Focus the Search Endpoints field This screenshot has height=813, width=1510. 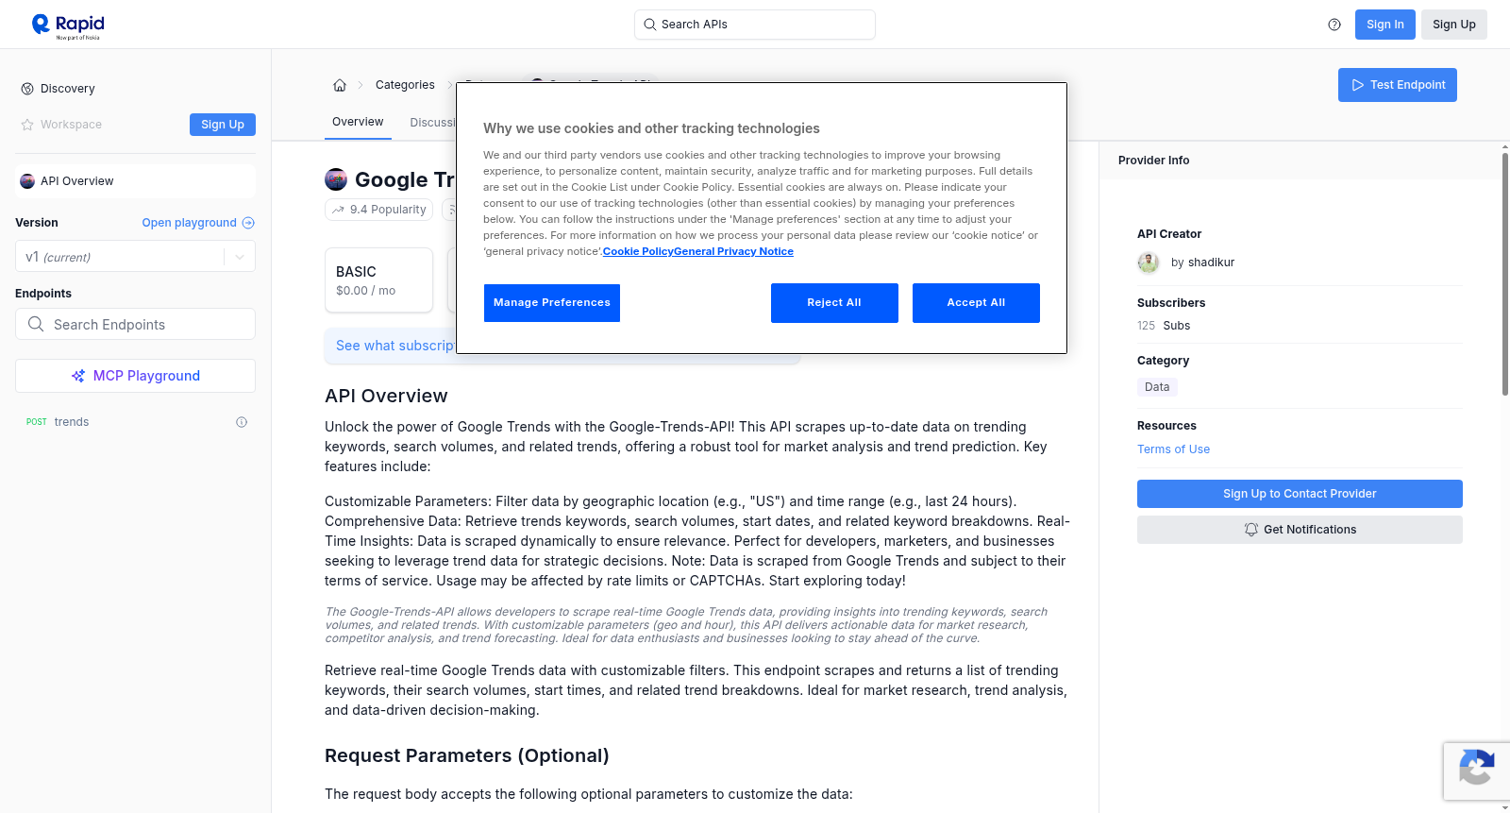pyautogui.click(x=135, y=324)
